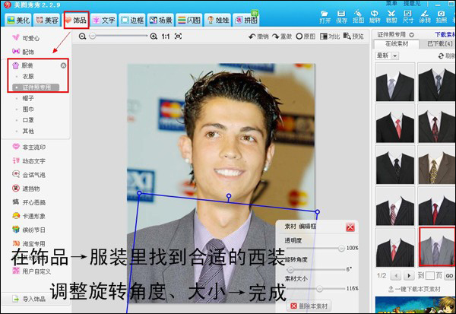Switch to the 美容 beauty tab
Viewport: 456px width, 314px height.
tap(47, 19)
